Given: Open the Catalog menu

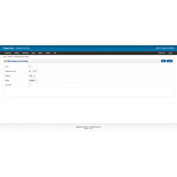Looking at the screenshot, I should click(x=17, y=53).
